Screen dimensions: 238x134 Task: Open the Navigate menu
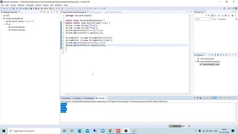[x=30, y=5]
